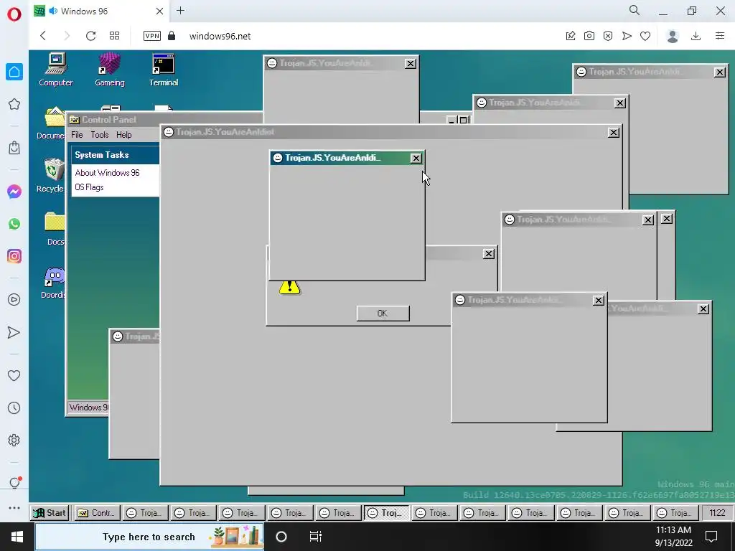
Task: Select Contr... taskbar button
Action: click(x=97, y=513)
